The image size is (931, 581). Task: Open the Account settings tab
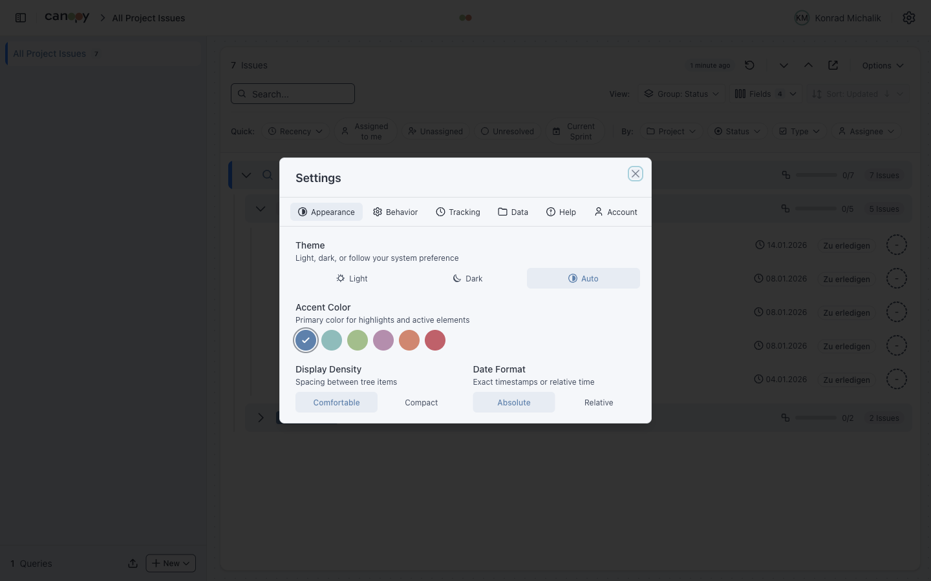pos(615,212)
